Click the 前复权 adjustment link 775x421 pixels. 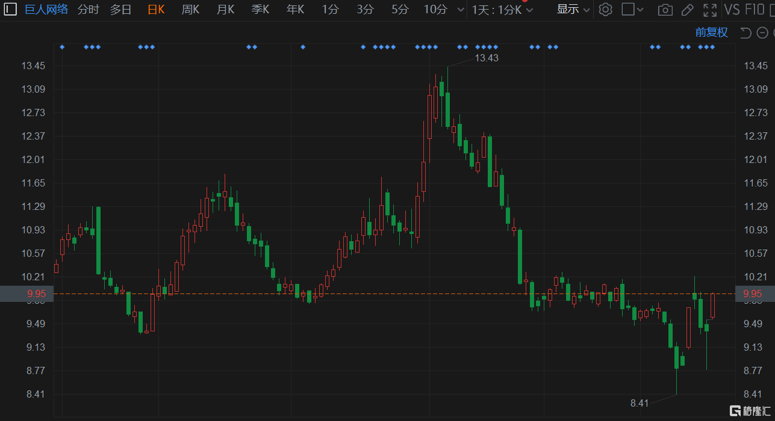pos(711,32)
